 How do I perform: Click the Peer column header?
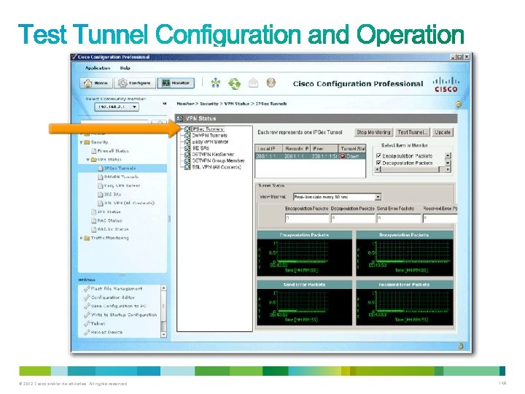point(324,148)
